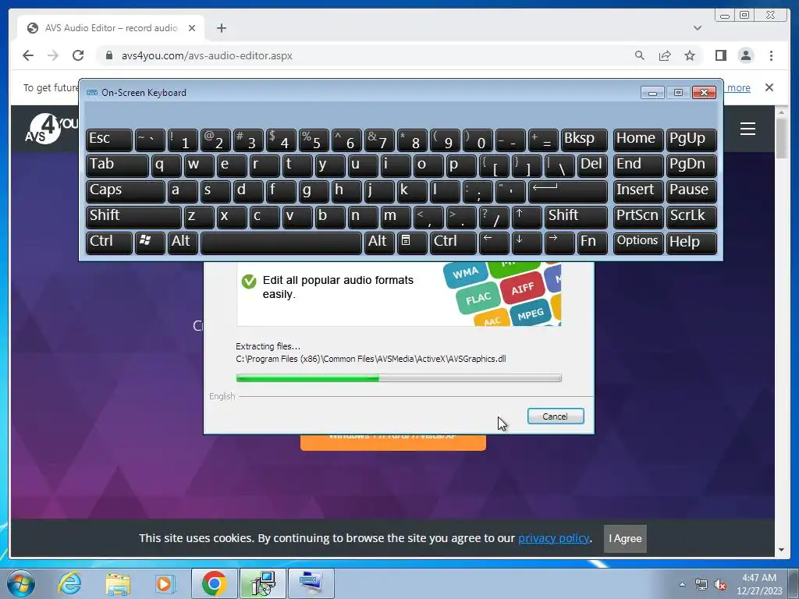Open the AVS4YOU hamburger menu
Image resolution: width=799 pixels, height=599 pixels.
click(748, 129)
